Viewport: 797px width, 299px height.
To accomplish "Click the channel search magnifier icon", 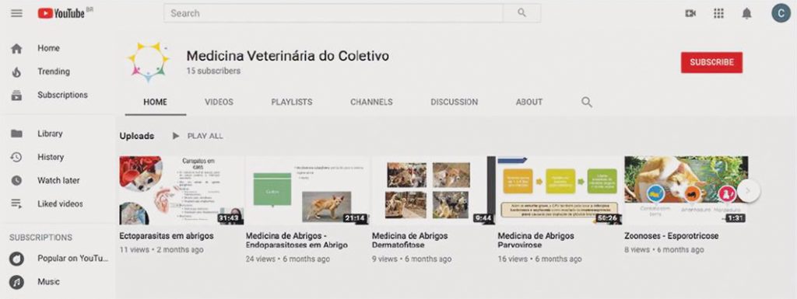I will 587,103.
